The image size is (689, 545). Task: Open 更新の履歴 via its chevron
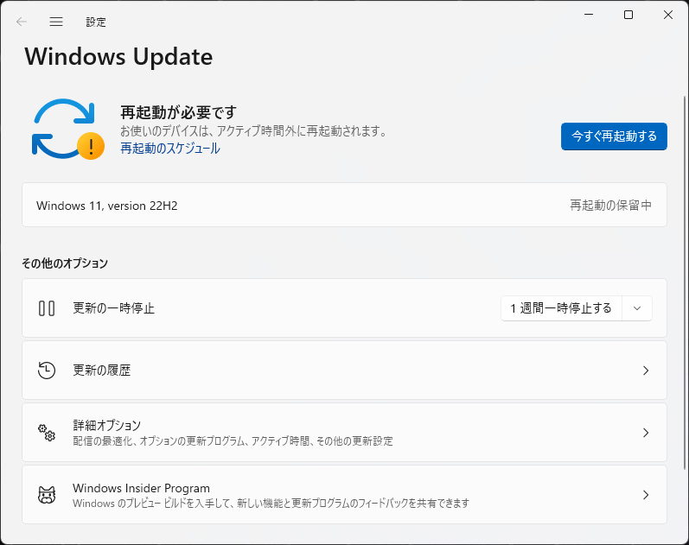pos(646,371)
